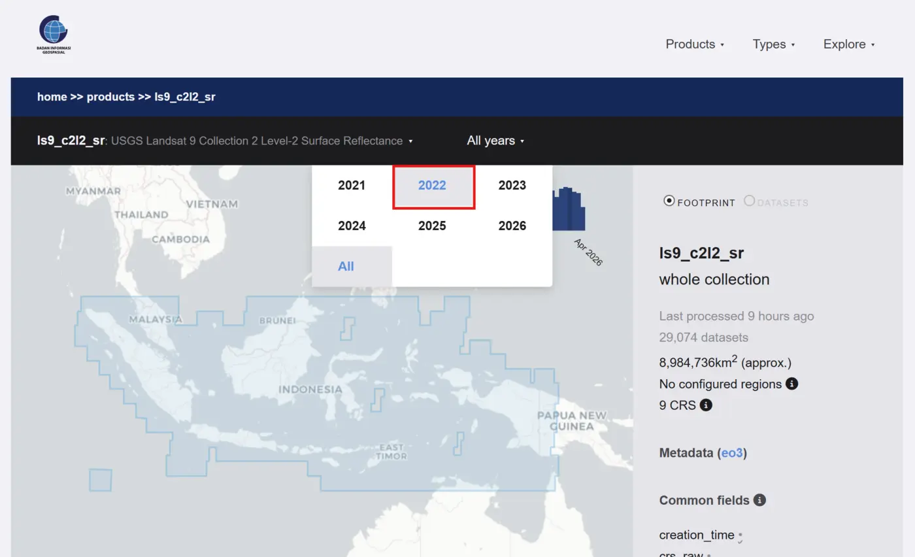915x557 pixels.
Task: Click the Indonesia footprint on the map
Action: coord(317,392)
